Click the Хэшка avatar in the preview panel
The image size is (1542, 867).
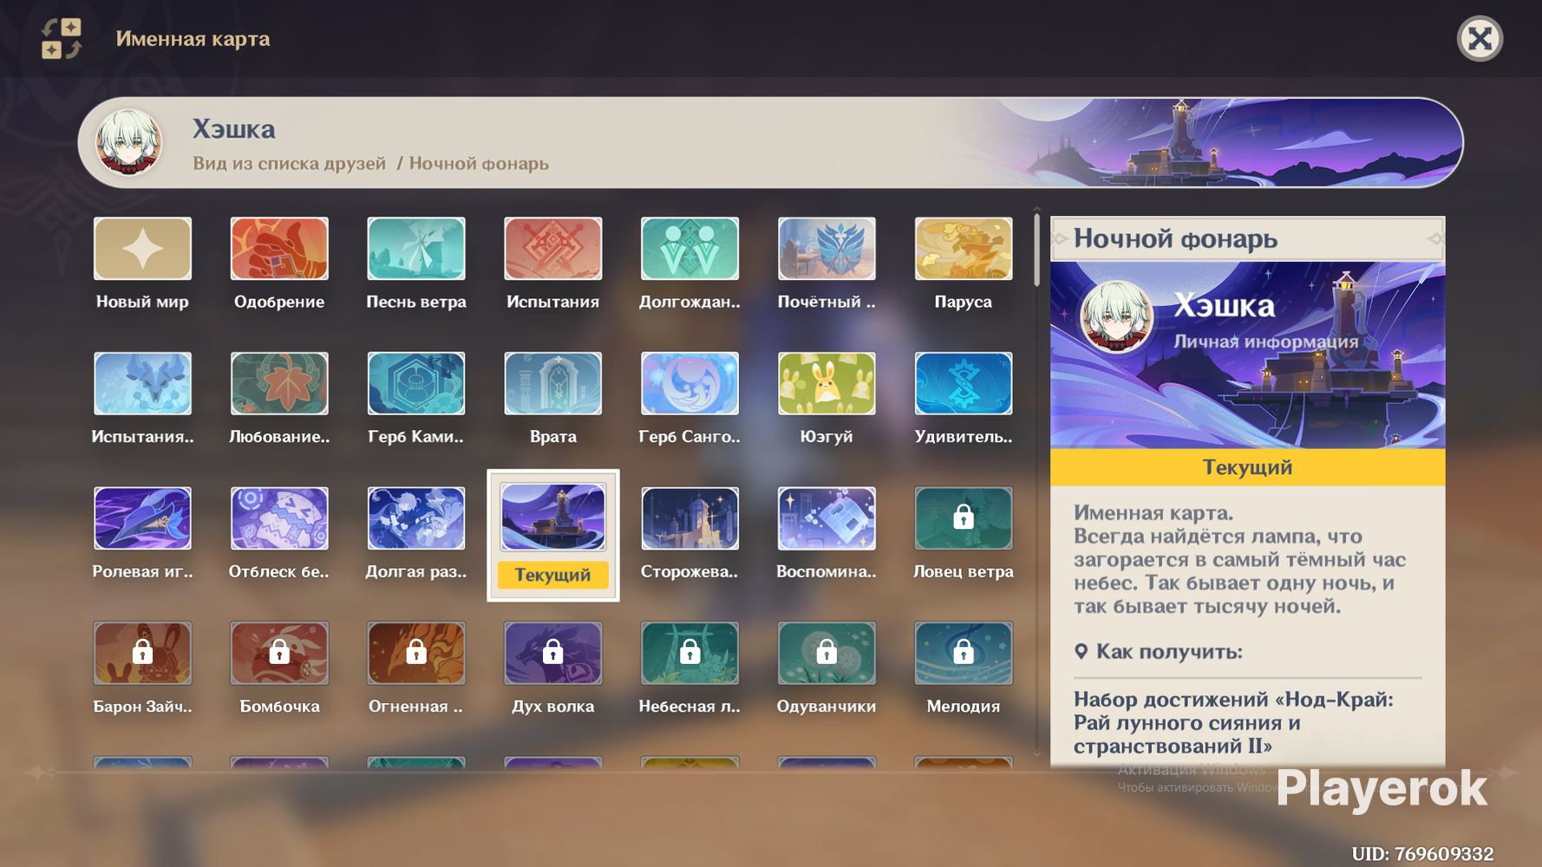click(x=1116, y=317)
